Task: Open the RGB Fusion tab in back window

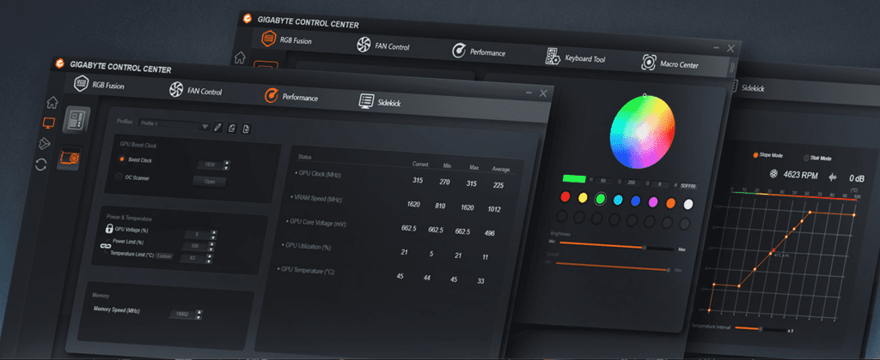Action: tap(286, 39)
